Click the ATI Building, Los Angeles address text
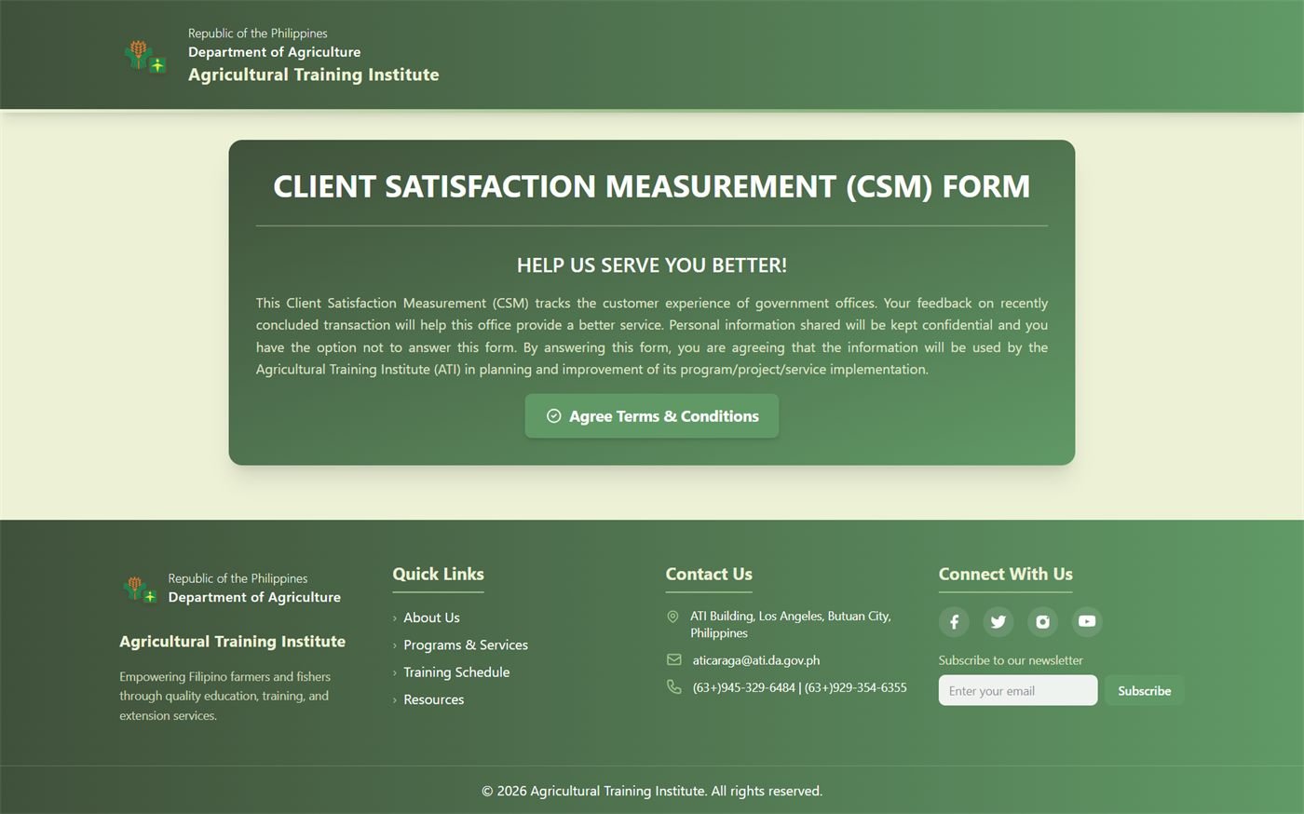Viewport: 1304px width, 814px height. click(x=791, y=624)
